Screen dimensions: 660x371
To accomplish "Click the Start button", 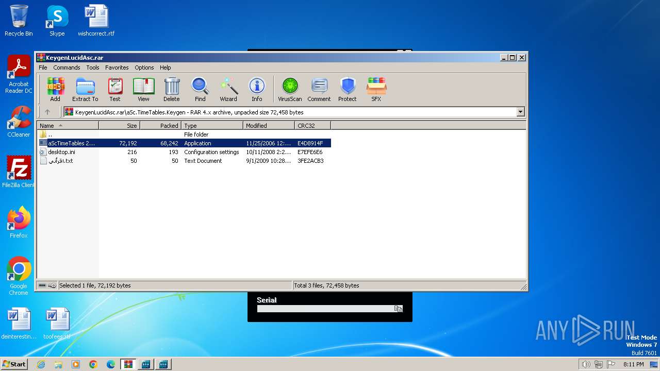I will click(14, 364).
